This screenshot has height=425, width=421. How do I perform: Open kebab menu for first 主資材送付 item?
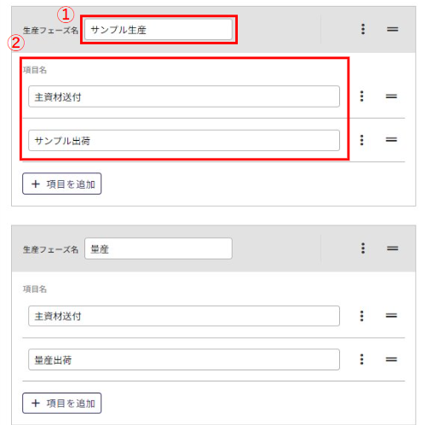361,96
